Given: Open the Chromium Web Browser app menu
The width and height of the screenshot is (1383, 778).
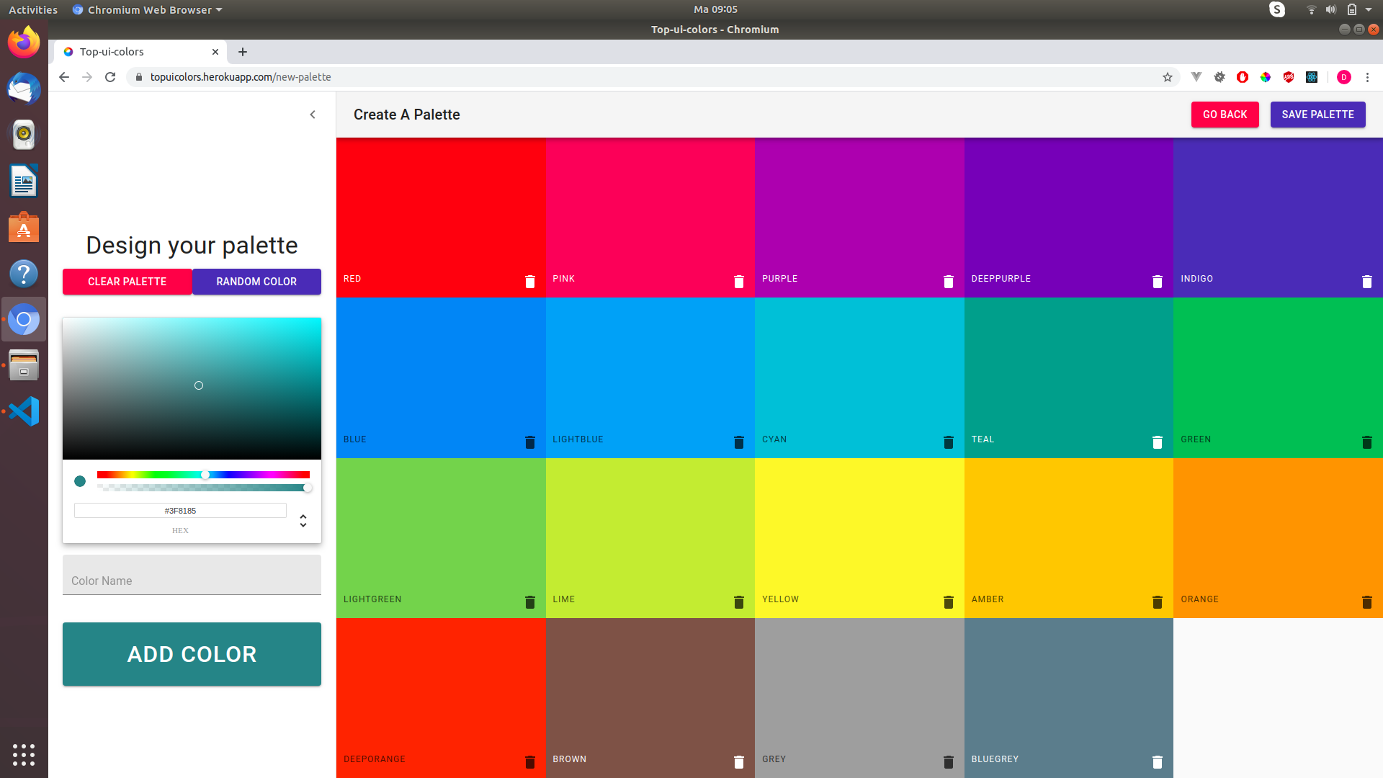Looking at the screenshot, I should click(148, 9).
